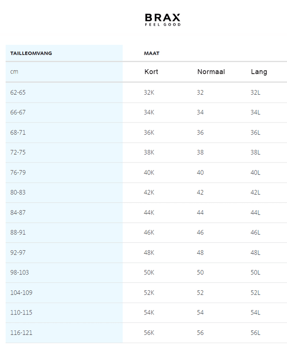Select the cm unit label
This screenshot has height=355, width=287.
[x=14, y=72]
